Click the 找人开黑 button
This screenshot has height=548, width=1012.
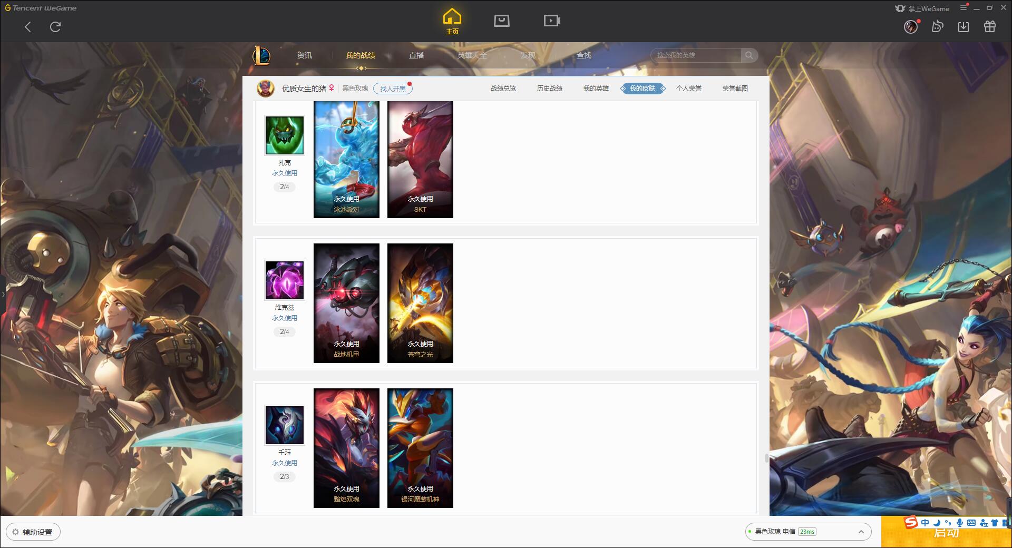pos(393,89)
